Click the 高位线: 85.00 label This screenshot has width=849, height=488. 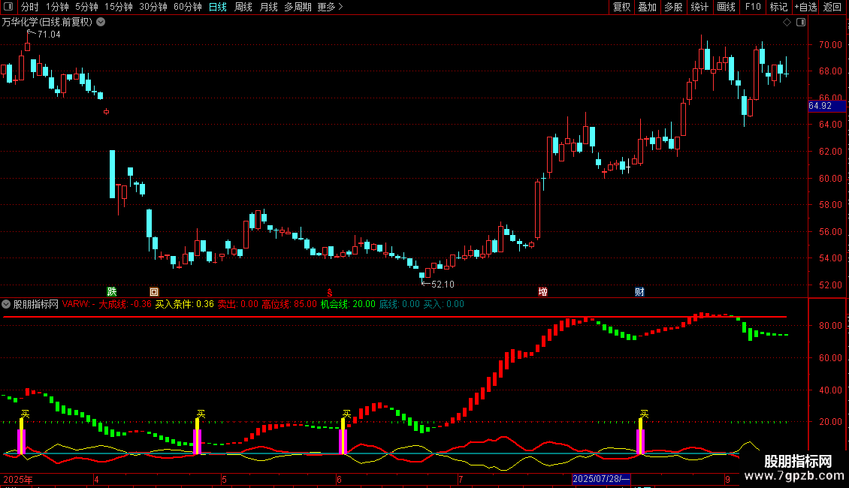tap(289, 304)
